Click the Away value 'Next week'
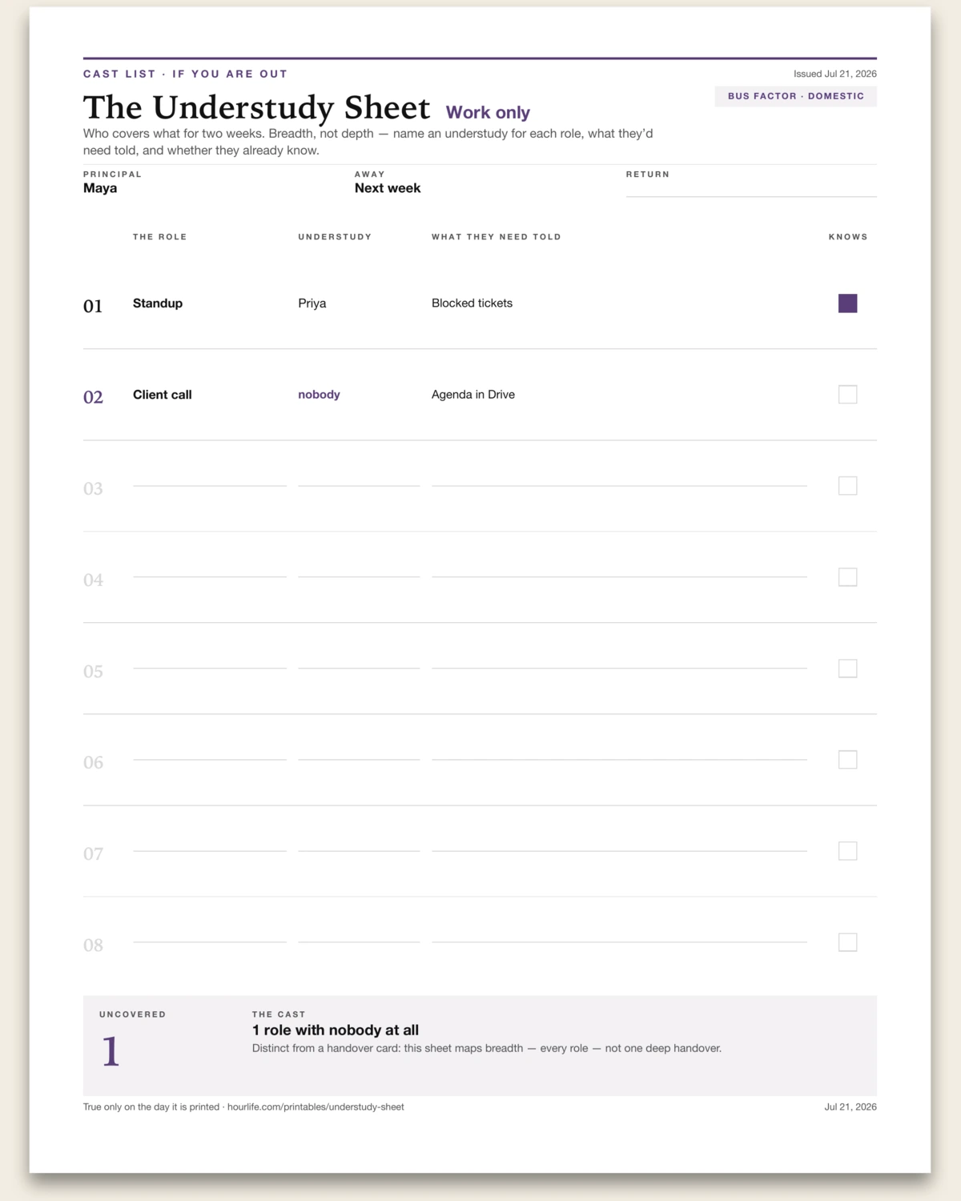The width and height of the screenshot is (961, 1201). coord(388,188)
